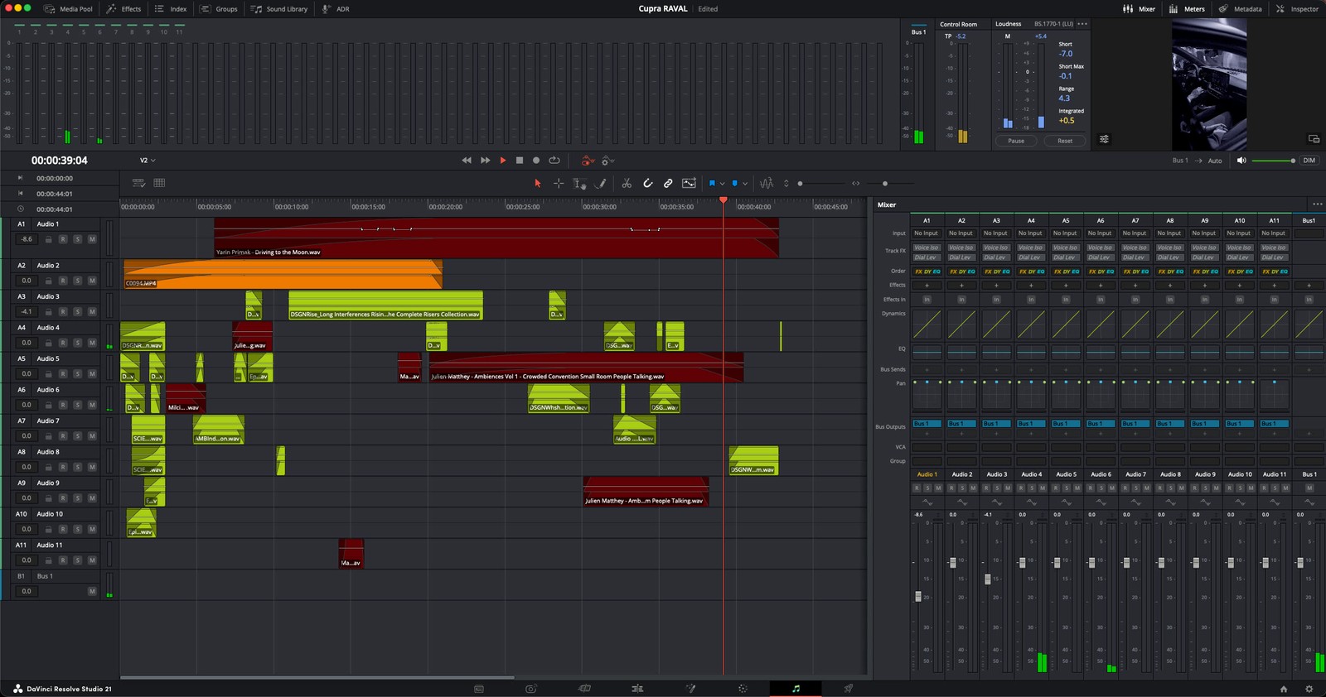Open the A1 No Input selector in Mixer
The image size is (1326, 697).
927,233
